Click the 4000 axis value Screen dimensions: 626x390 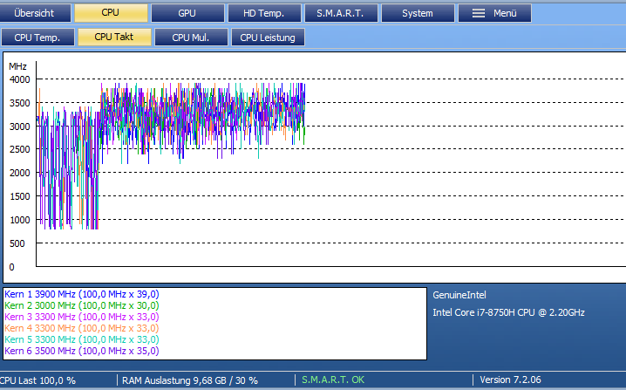coord(19,79)
